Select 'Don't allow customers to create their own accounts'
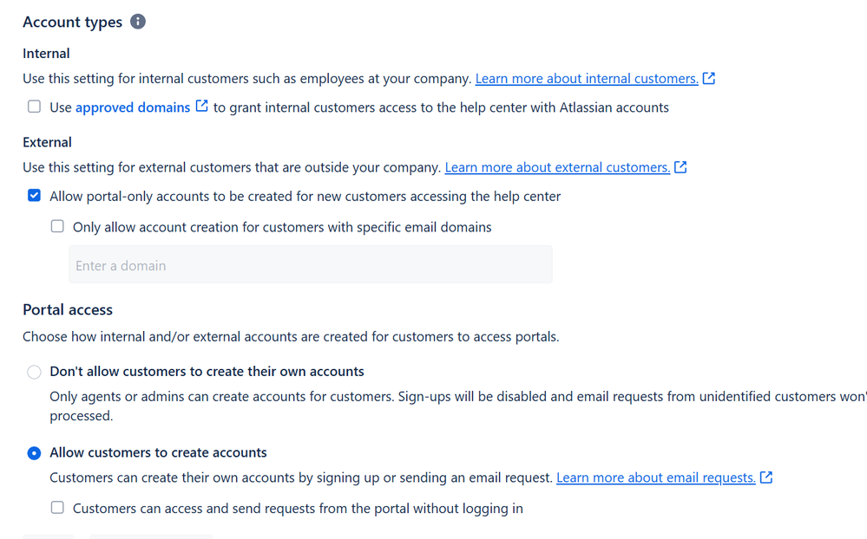 [34, 372]
